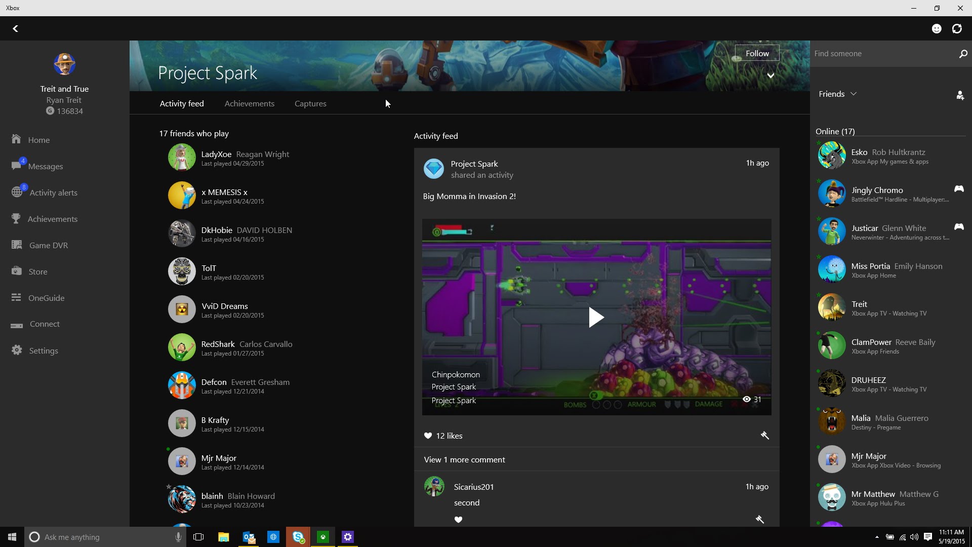Open Game DVR in the sidebar

(x=39, y=245)
